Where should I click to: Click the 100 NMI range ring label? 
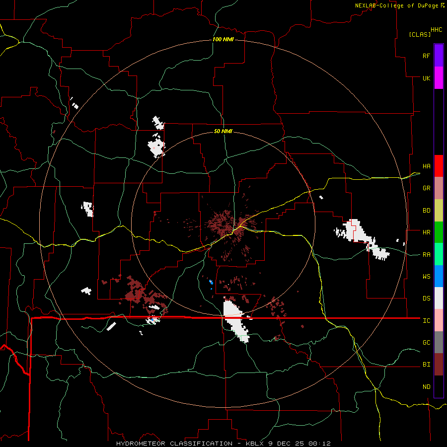coord(223,39)
